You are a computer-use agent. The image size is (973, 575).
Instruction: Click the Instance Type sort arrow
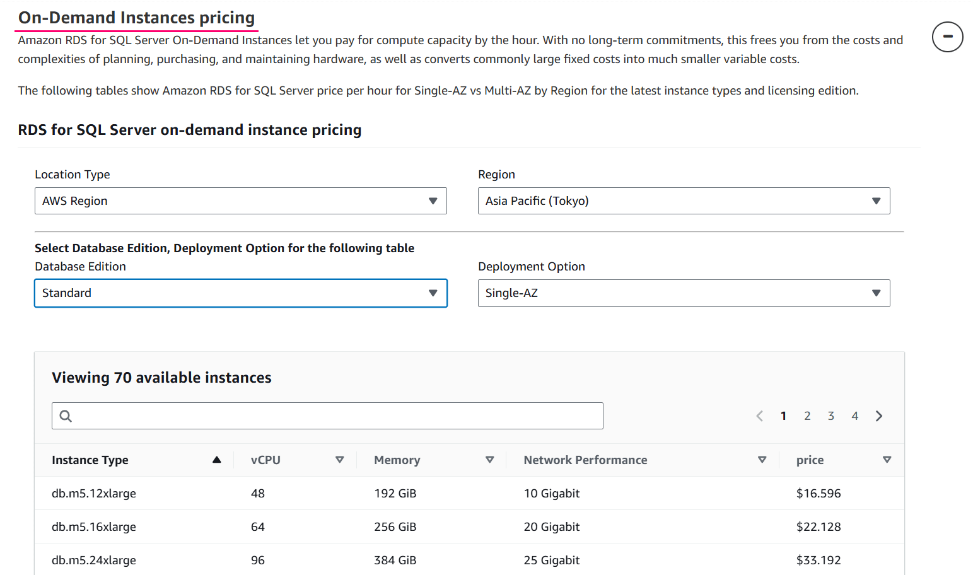[x=217, y=460]
